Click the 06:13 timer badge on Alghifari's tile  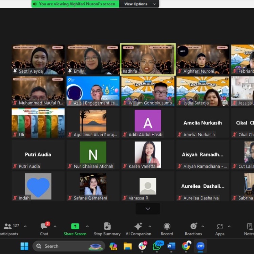(x=183, y=51)
